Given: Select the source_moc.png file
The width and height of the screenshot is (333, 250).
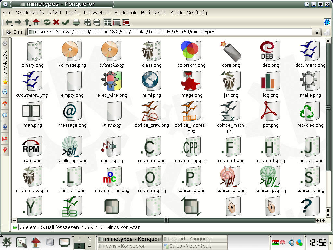Looking at the screenshot, I should click(x=112, y=180).
